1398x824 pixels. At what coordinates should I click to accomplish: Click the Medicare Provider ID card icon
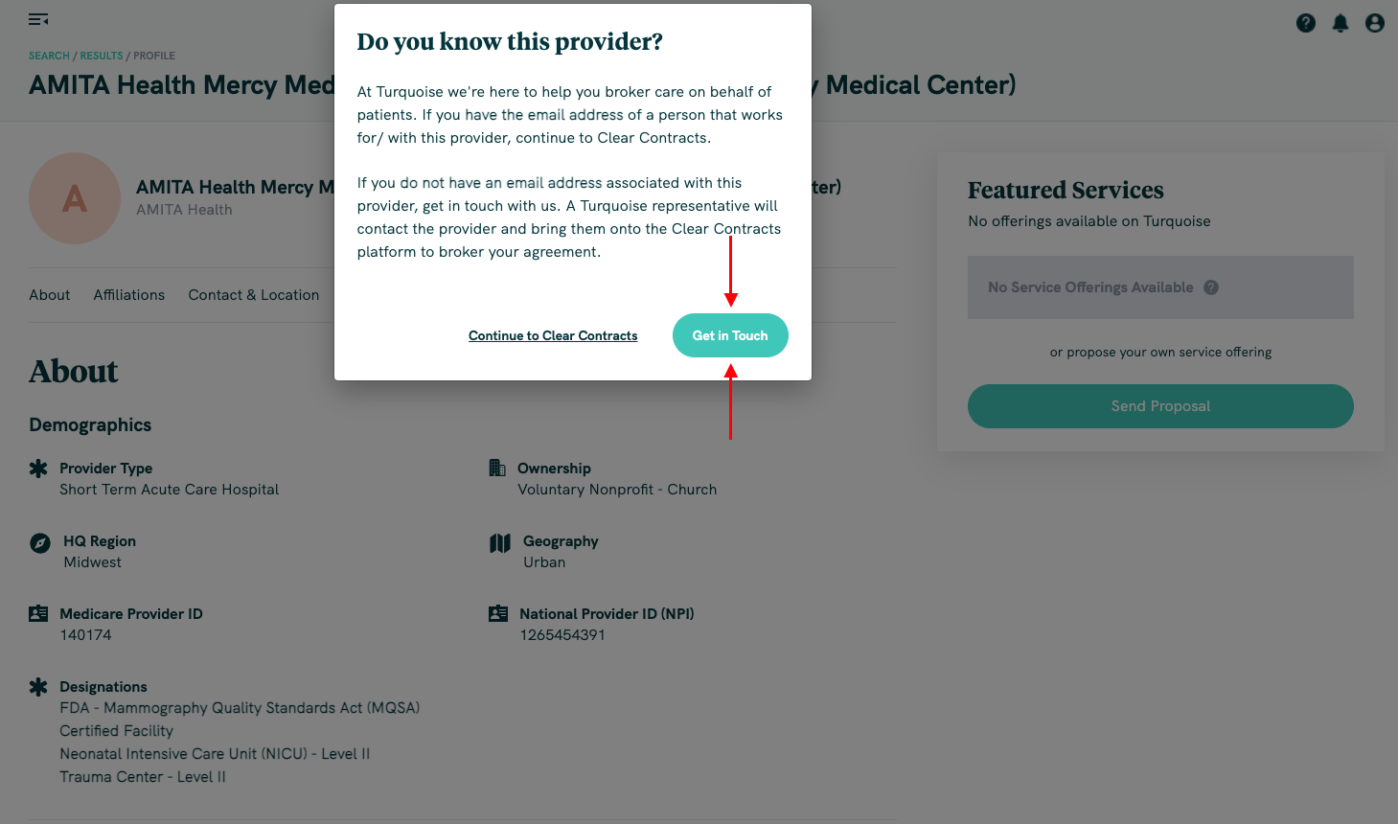(38, 613)
